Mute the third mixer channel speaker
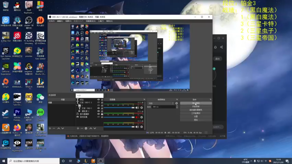The image size is (292, 164). 137,127
